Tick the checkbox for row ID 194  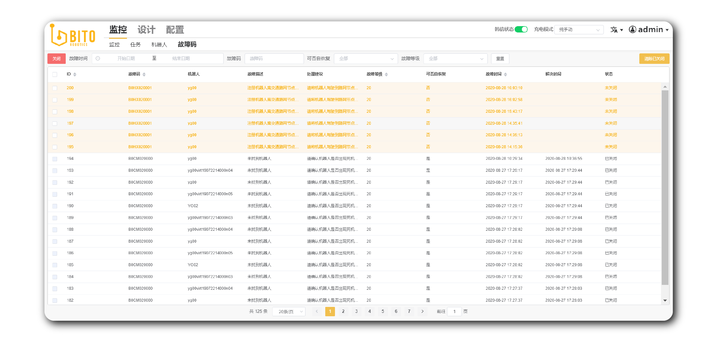(55, 159)
